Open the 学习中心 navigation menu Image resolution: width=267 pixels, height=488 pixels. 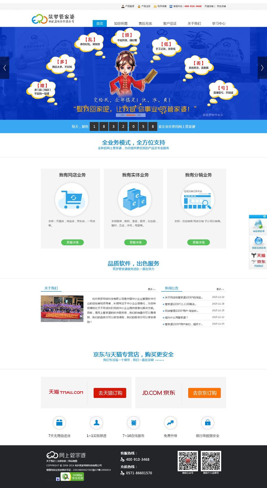pyautogui.click(x=219, y=24)
